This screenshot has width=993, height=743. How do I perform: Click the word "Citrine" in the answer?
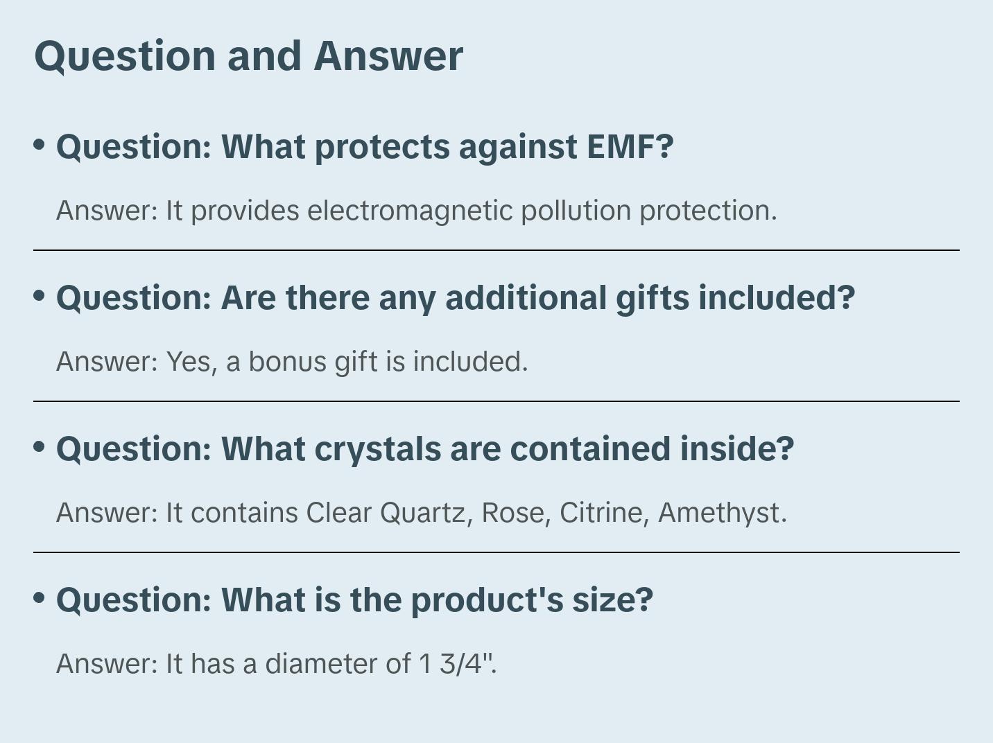[x=601, y=513]
